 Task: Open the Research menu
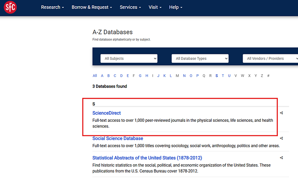click(x=53, y=7)
